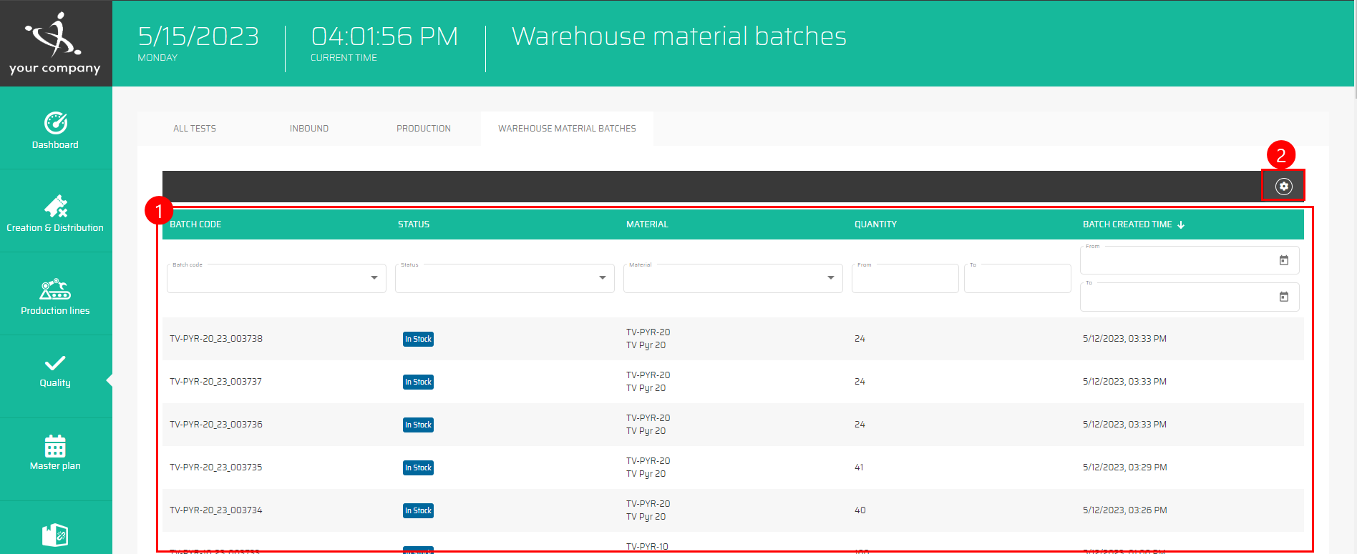The image size is (1357, 554).
Task: Expand the Status filter dropdown
Action: tap(602, 278)
